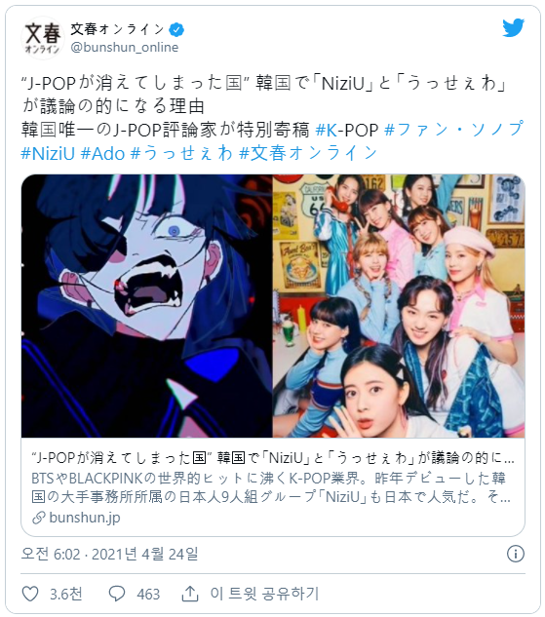Open replies via speech bubble icon
The width and height of the screenshot is (545, 617).
click(x=116, y=594)
